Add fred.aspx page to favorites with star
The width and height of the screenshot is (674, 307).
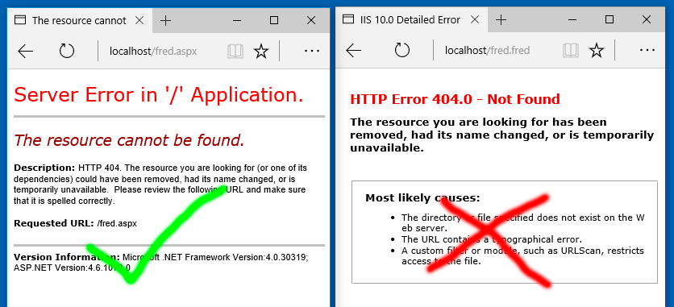pyautogui.click(x=261, y=52)
